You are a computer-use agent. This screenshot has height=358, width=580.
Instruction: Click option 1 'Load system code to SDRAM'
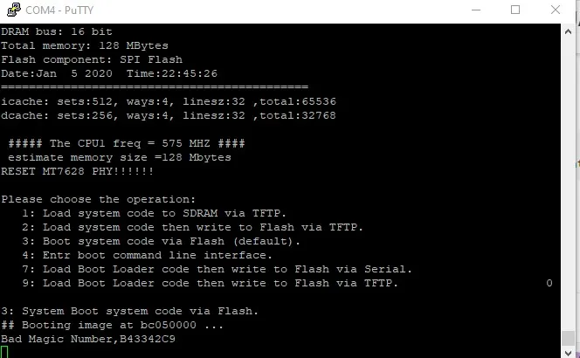click(154, 213)
